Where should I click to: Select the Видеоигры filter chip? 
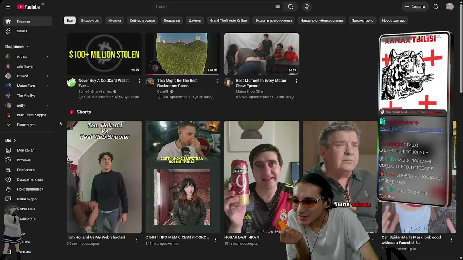click(90, 21)
